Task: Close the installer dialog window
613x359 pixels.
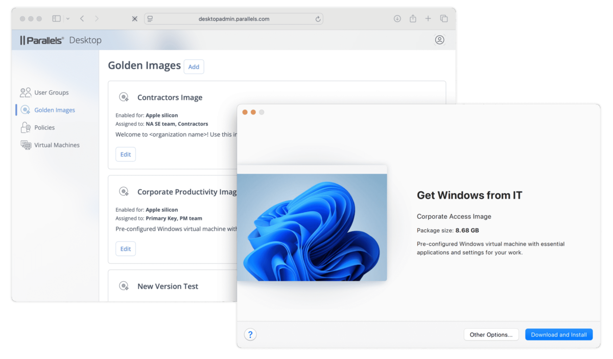Action: [x=245, y=112]
